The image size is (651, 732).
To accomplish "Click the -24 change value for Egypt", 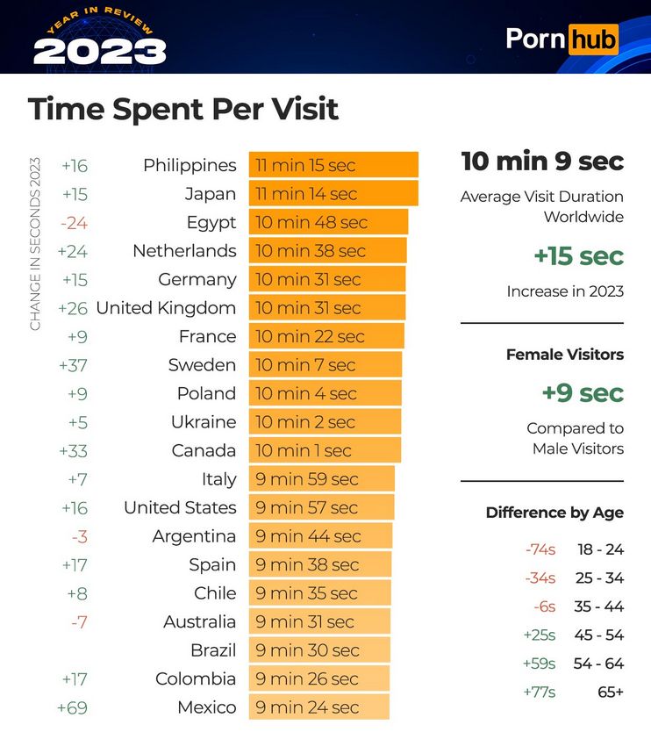I will [x=74, y=222].
